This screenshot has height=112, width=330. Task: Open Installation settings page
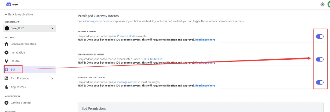(x=18, y=52)
